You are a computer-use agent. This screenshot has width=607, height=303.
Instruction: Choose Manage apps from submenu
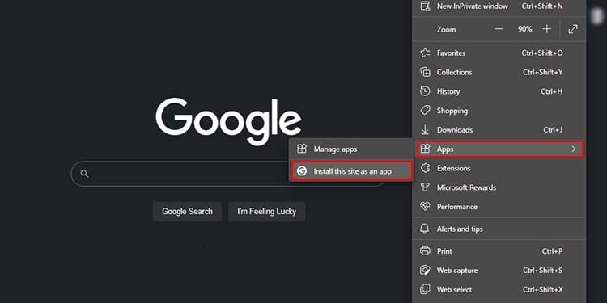(351, 149)
